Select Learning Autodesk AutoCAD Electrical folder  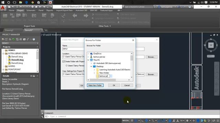115,70
